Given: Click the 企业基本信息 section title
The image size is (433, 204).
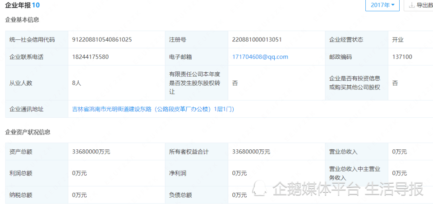Looking at the screenshot, I should pyautogui.click(x=22, y=20).
